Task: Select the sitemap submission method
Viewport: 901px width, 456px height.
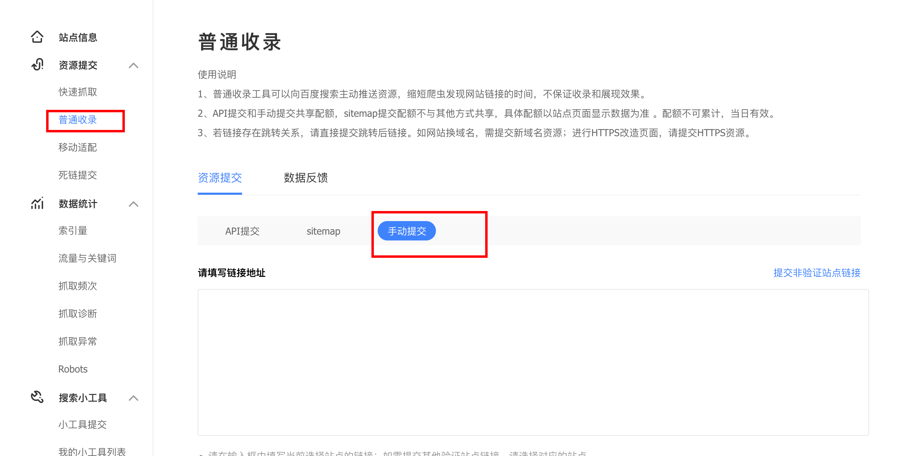Action: tap(323, 231)
